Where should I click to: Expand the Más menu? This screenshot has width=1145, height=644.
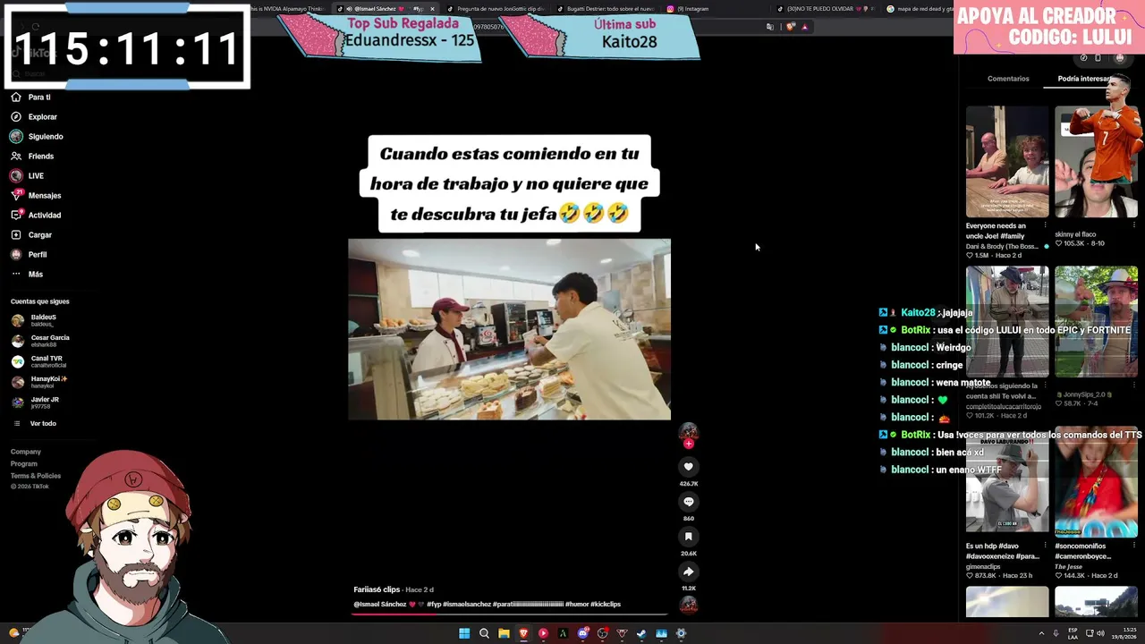point(27,274)
